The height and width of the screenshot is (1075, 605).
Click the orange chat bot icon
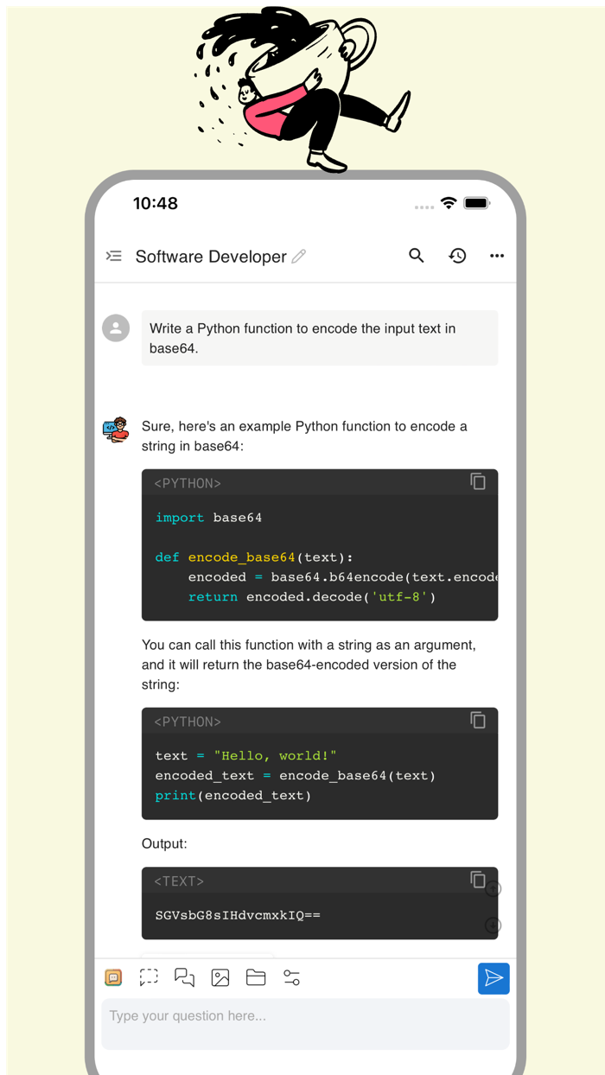coord(113,977)
